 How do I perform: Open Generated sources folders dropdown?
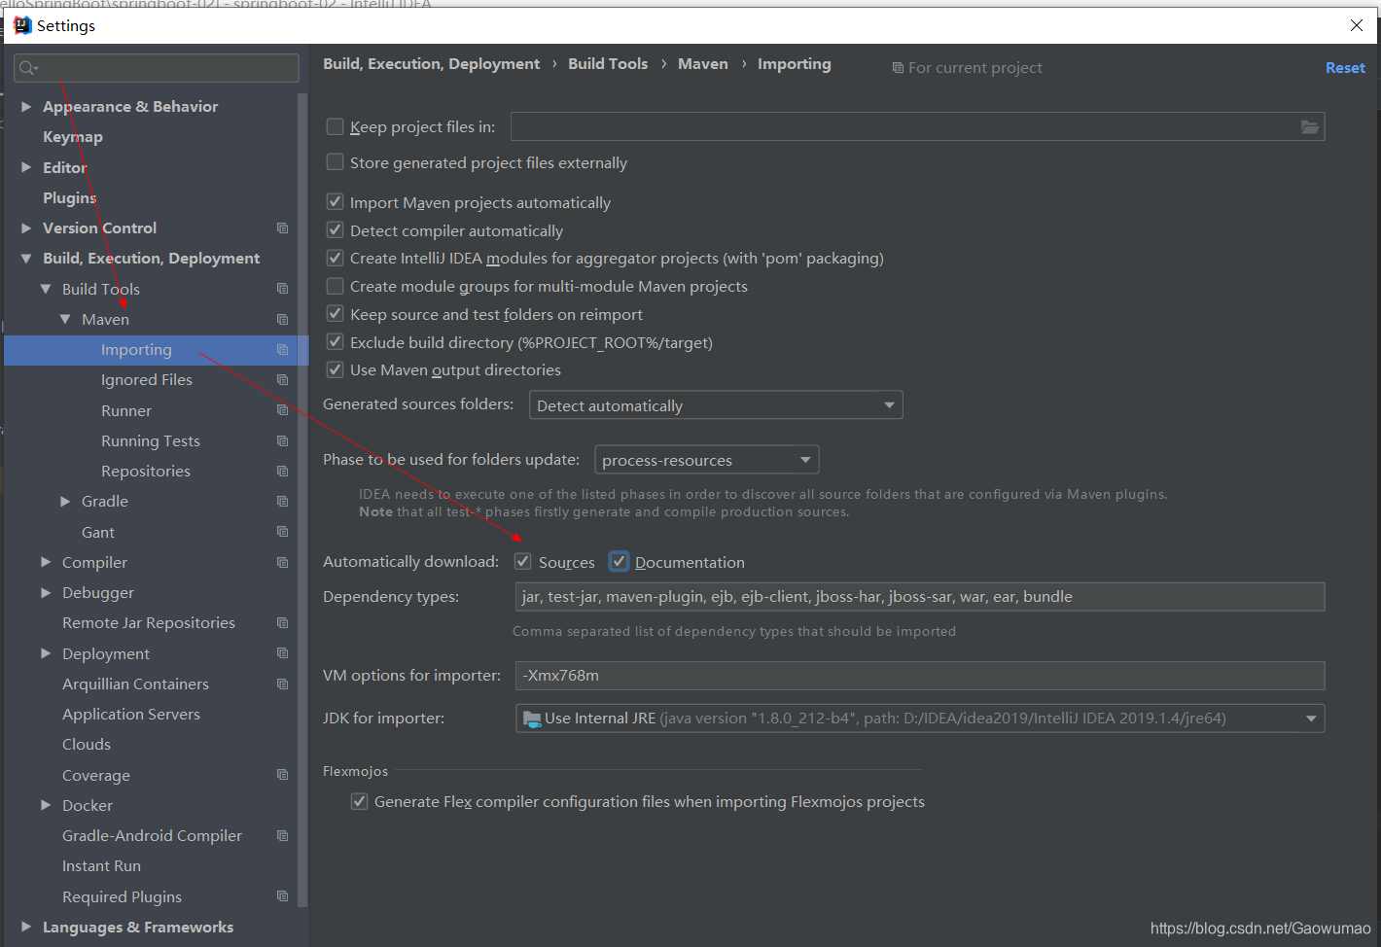pos(716,405)
